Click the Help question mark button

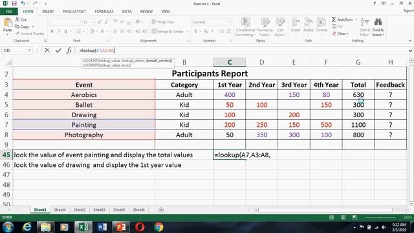(x=375, y=3)
